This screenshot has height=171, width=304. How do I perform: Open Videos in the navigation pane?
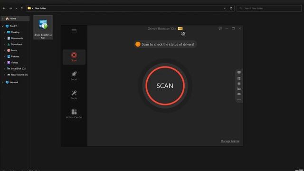tap(14, 62)
